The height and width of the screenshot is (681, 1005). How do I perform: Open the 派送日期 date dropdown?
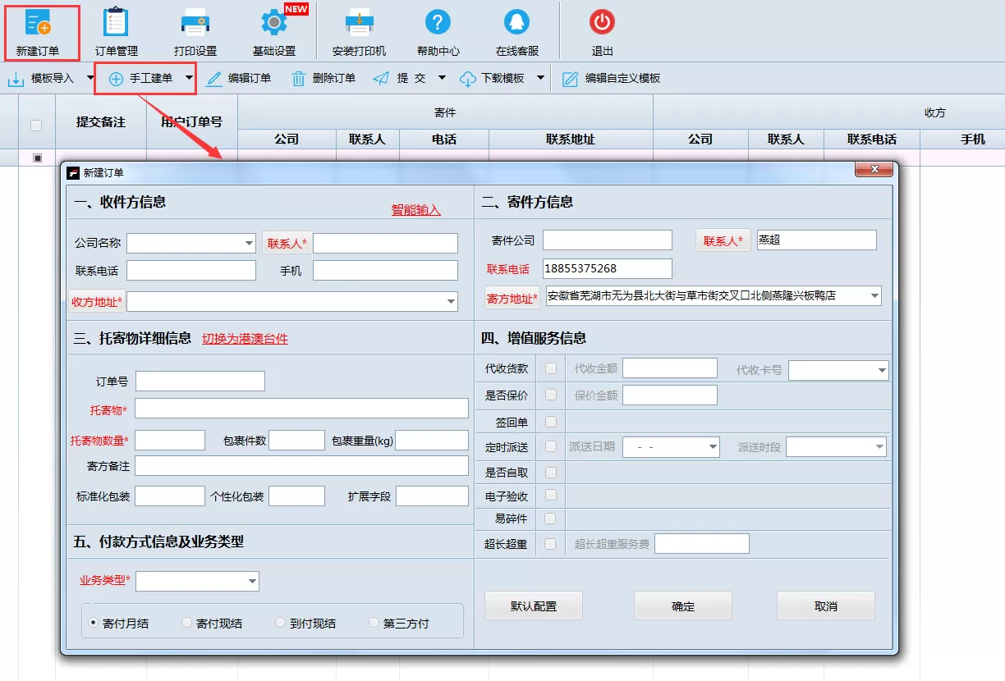point(713,447)
